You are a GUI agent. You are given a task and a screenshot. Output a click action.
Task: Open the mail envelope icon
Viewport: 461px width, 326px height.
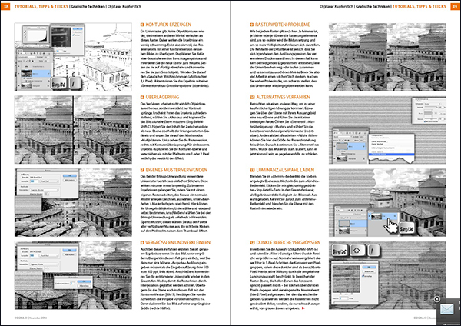tap(446, 310)
